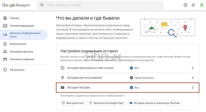Click the activity illustration image
The width and height of the screenshot is (206, 112).
point(168,27)
